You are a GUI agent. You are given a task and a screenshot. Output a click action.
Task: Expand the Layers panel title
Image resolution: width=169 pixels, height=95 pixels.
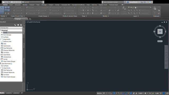(x=136, y=16)
